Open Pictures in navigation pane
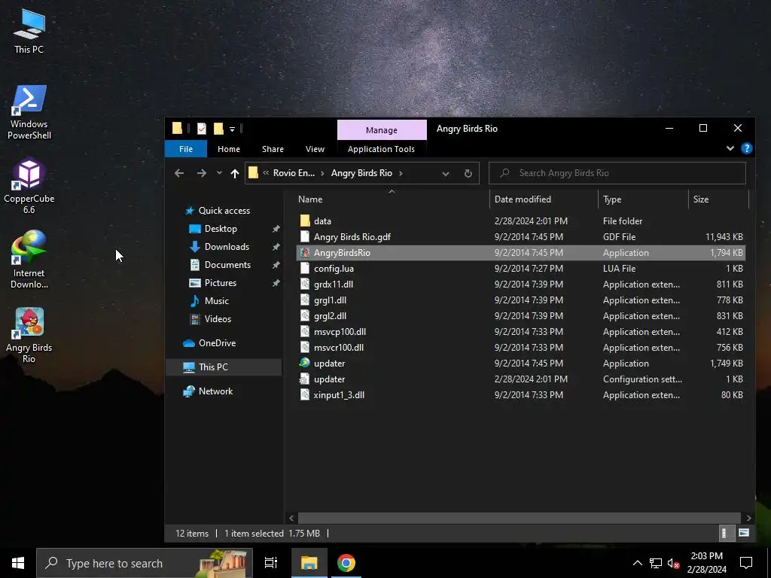The height and width of the screenshot is (578, 771). [x=221, y=283]
